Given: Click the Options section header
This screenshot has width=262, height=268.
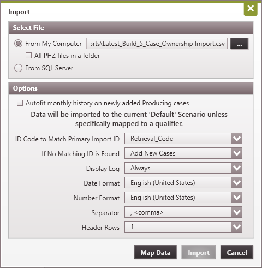Looking at the screenshot, I should pos(131,88).
